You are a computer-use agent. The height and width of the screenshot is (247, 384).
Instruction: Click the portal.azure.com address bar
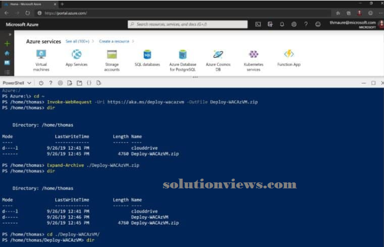184,13
